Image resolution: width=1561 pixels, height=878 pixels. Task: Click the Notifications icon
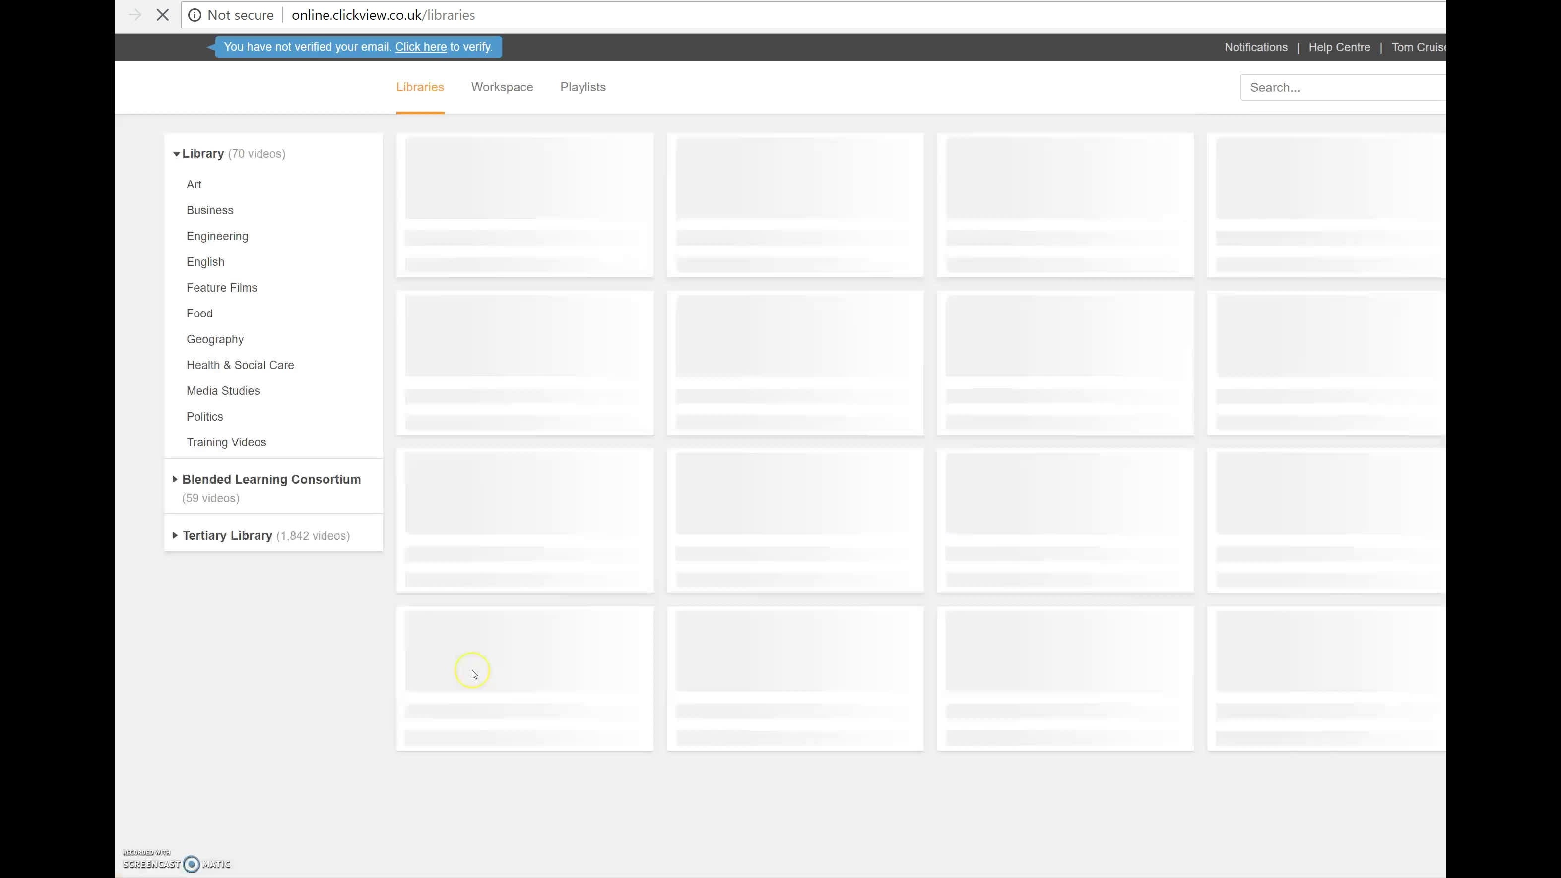(1255, 46)
